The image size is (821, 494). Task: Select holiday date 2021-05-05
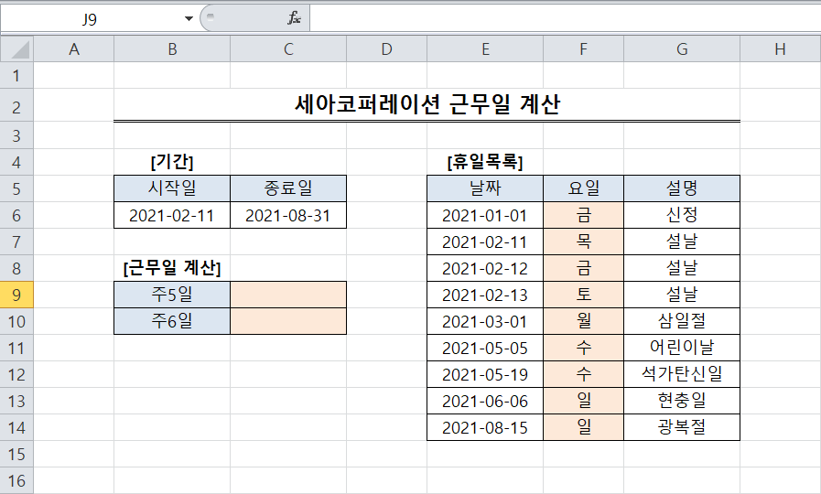point(485,348)
